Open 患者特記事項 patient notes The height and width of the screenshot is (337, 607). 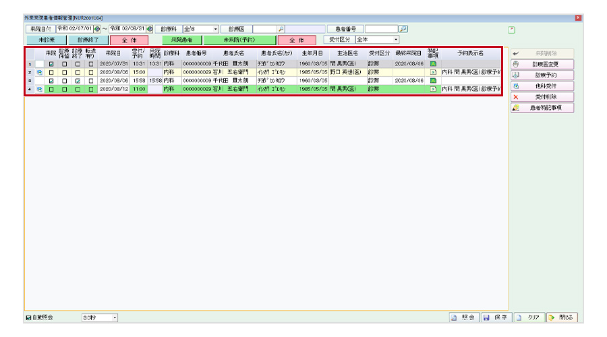click(x=542, y=107)
